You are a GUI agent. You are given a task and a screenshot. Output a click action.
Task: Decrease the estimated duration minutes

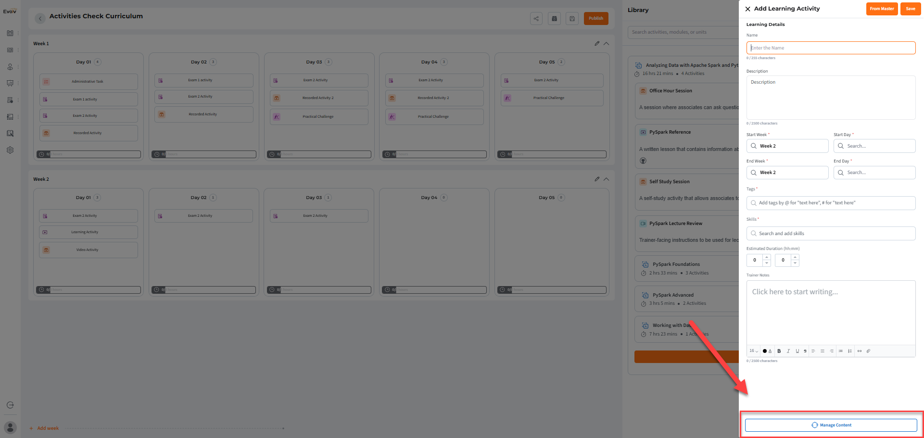795,263
